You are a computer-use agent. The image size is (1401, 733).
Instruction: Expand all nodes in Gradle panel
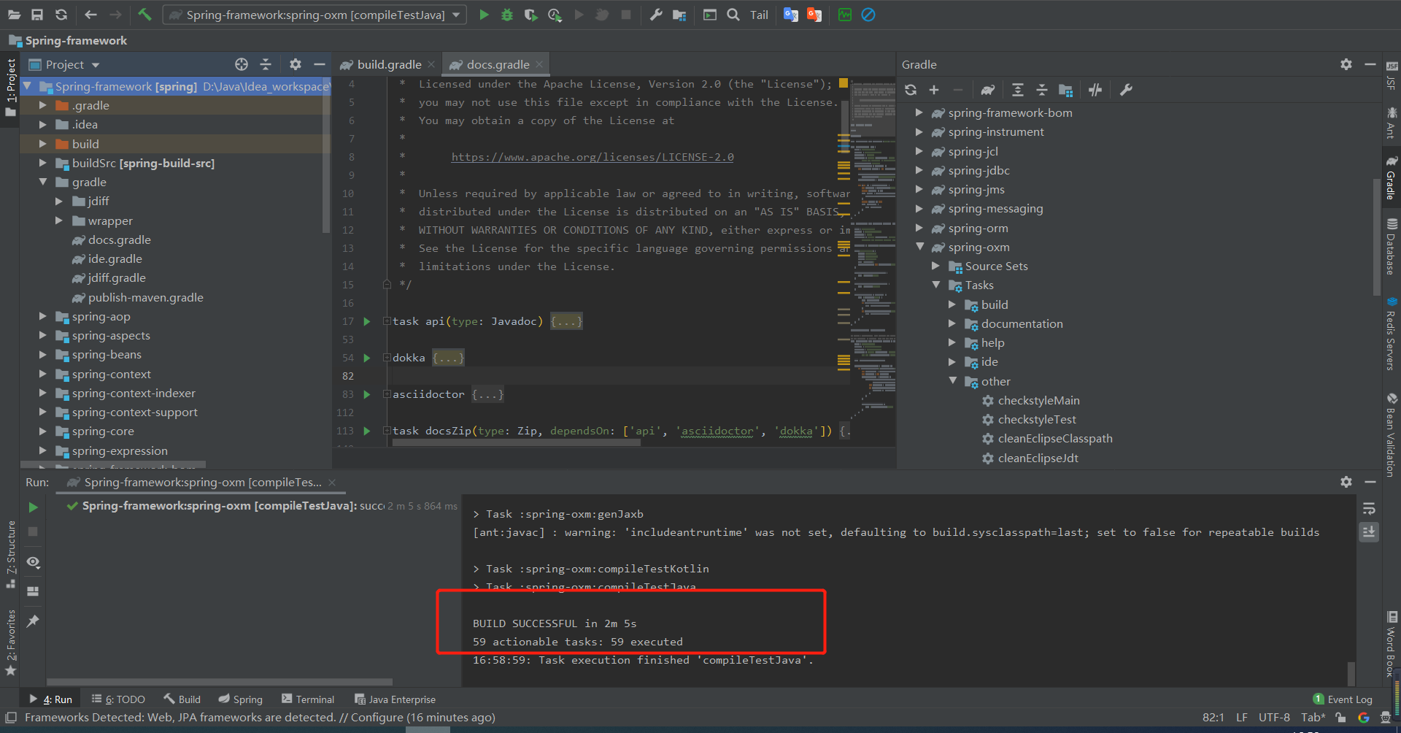(x=1018, y=90)
